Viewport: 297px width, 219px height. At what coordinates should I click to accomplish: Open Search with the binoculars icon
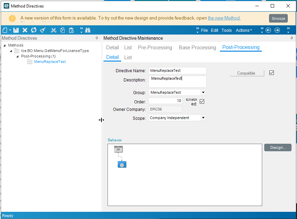[x=88, y=30]
